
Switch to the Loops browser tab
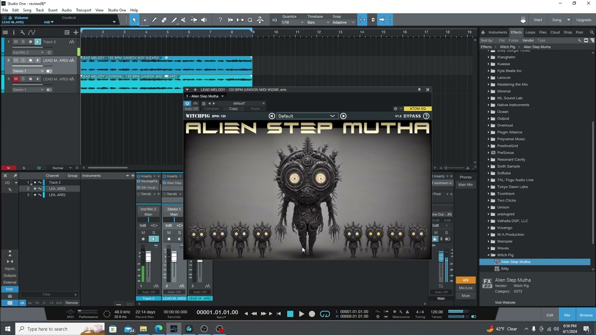point(530,33)
